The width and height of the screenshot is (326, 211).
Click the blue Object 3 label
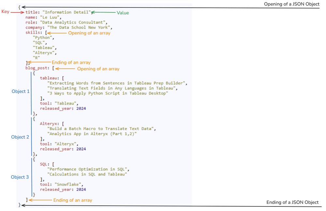click(20, 177)
